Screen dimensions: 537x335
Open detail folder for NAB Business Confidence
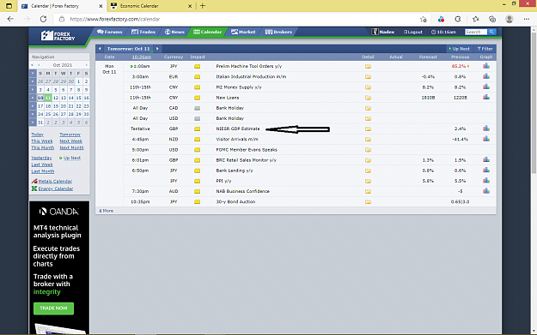pyautogui.click(x=368, y=192)
